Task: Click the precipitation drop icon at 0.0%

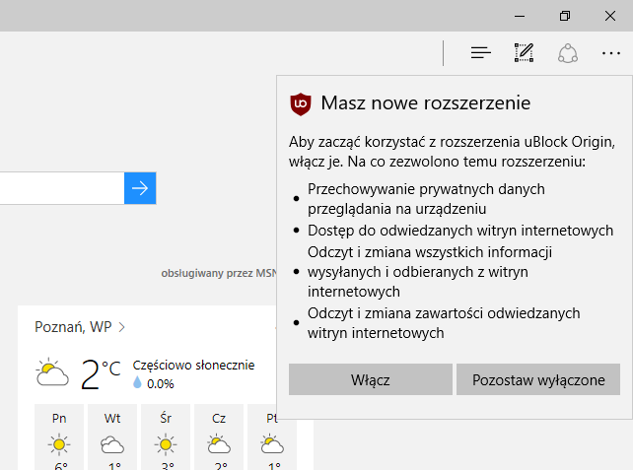Action: pyautogui.click(x=137, y=382)
